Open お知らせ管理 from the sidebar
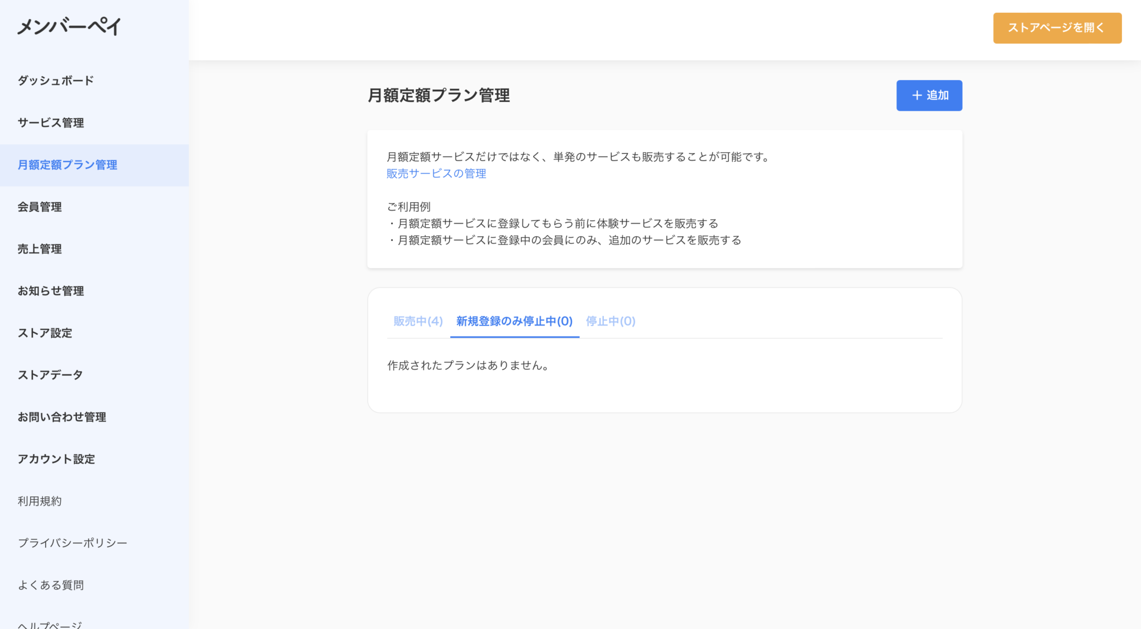This screenshot has height=629, width=1141. pos(51,291)
